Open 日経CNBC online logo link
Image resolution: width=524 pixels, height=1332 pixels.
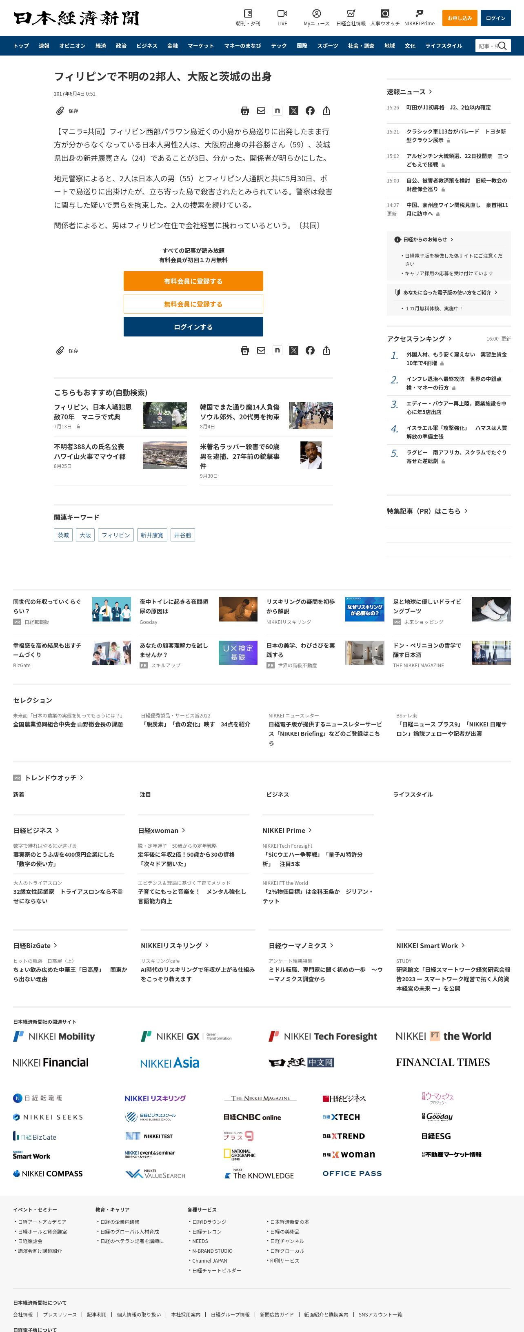coord(252,1116)
